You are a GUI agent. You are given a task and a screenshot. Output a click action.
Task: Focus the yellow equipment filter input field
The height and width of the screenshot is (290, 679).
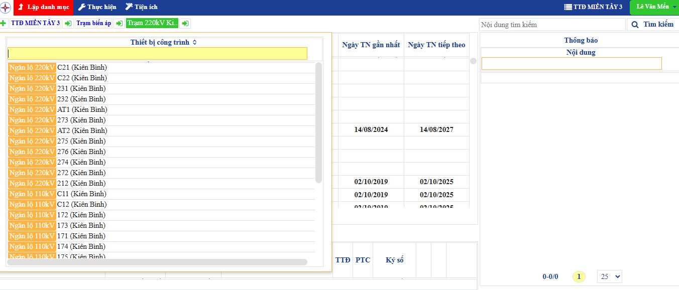coord(157,54)
